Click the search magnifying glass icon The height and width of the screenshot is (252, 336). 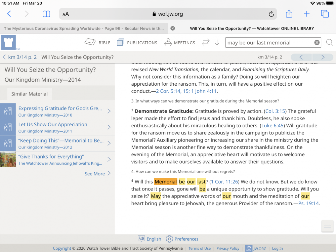(x=330, y=43)
